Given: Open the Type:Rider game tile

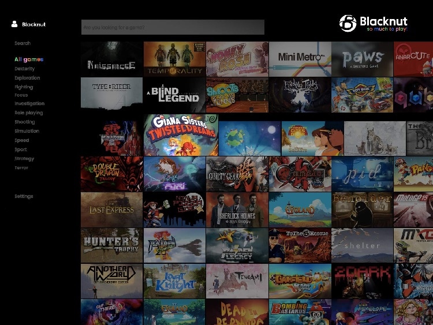Looking at the screenshot, I should point(112,95).
